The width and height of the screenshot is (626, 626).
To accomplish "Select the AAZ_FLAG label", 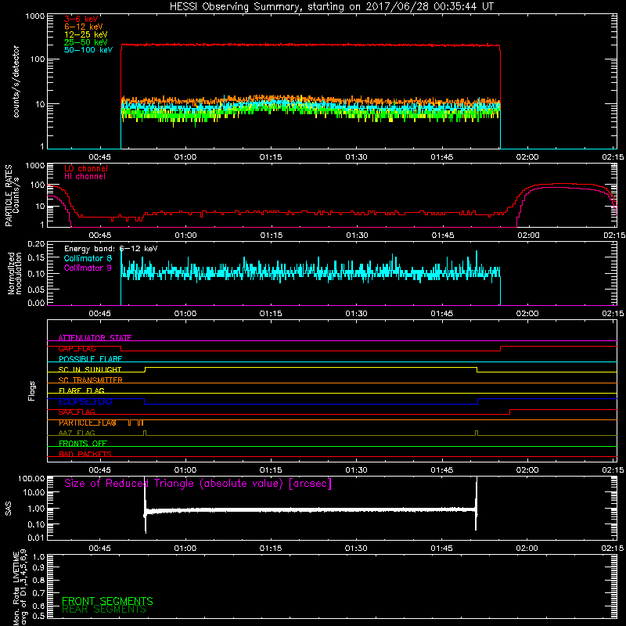I will coord(77,434).
